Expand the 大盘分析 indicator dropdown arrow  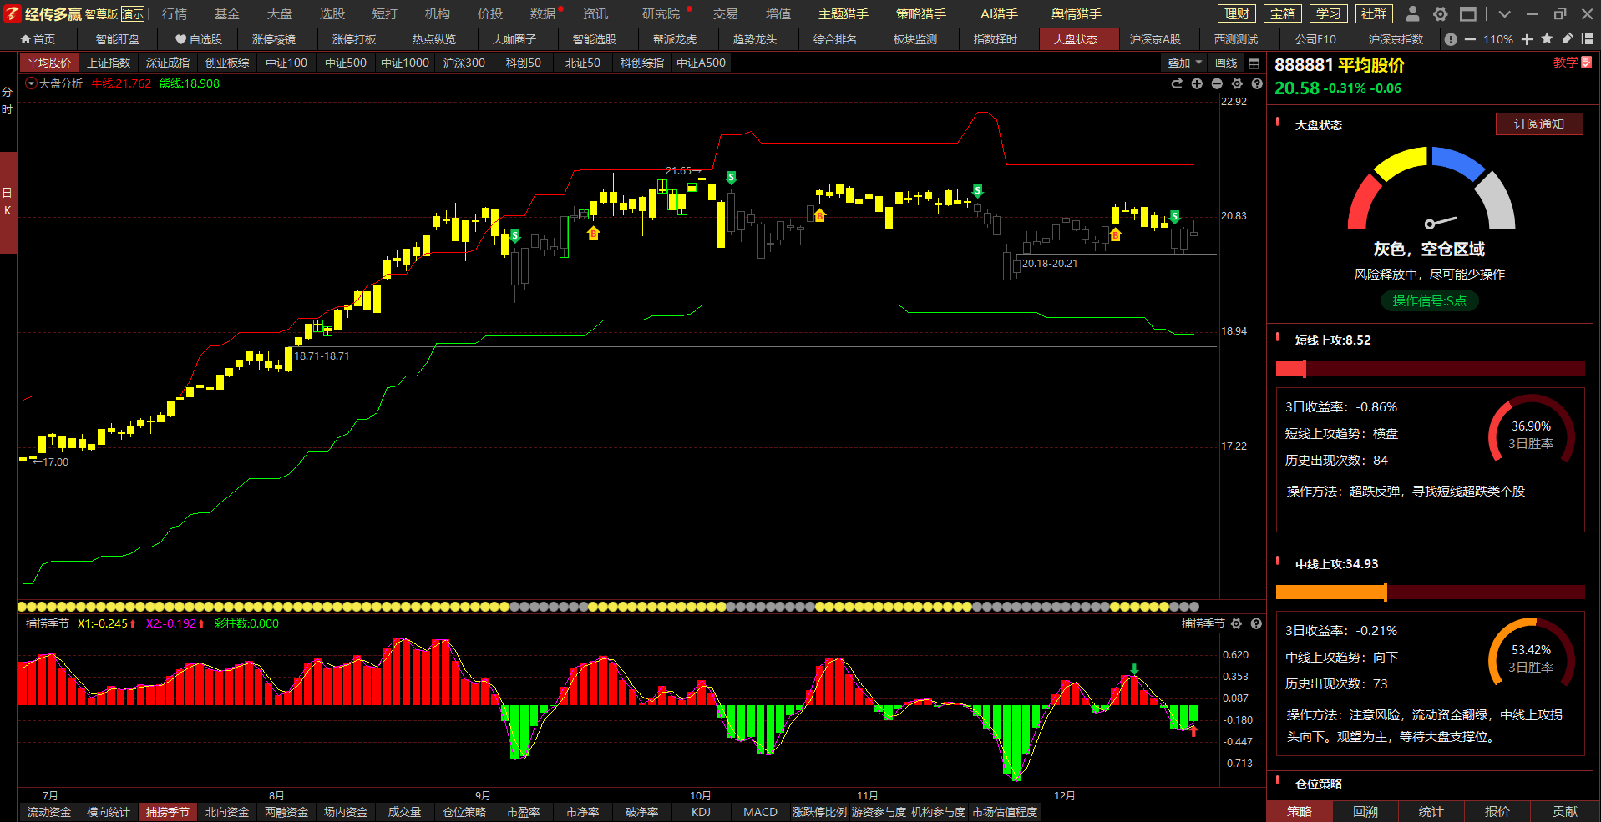click(32, 83)
